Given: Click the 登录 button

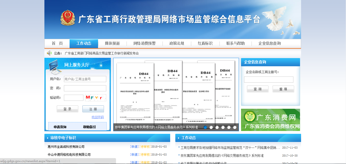Looking at the screenshot, I should point(68,109).
